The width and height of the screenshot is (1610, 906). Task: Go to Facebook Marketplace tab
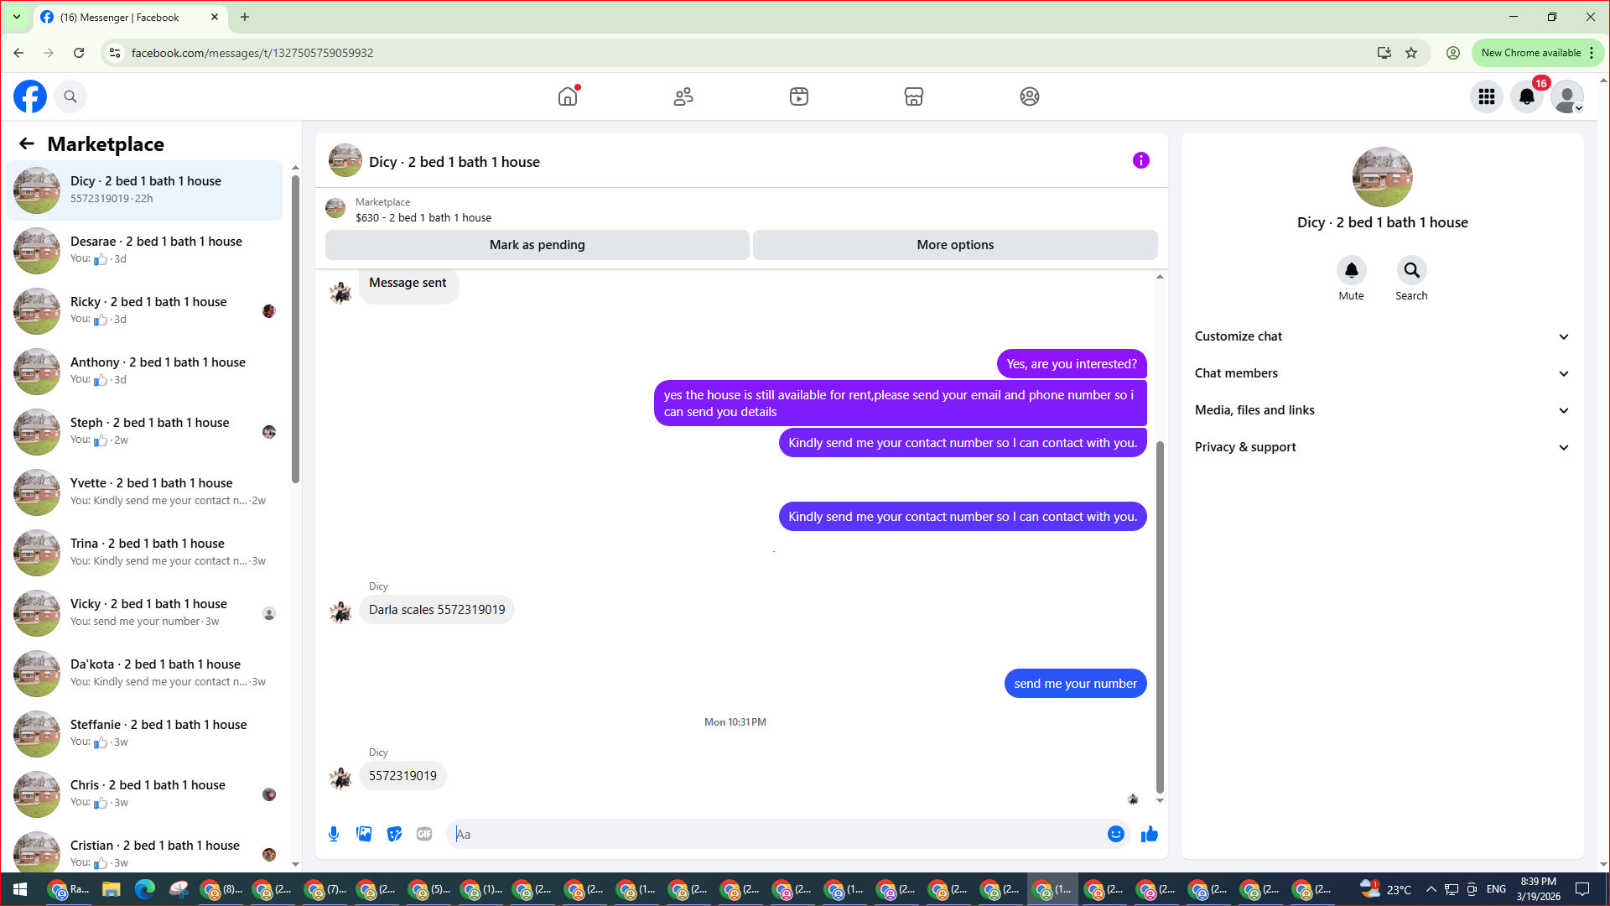click(913, 96)
